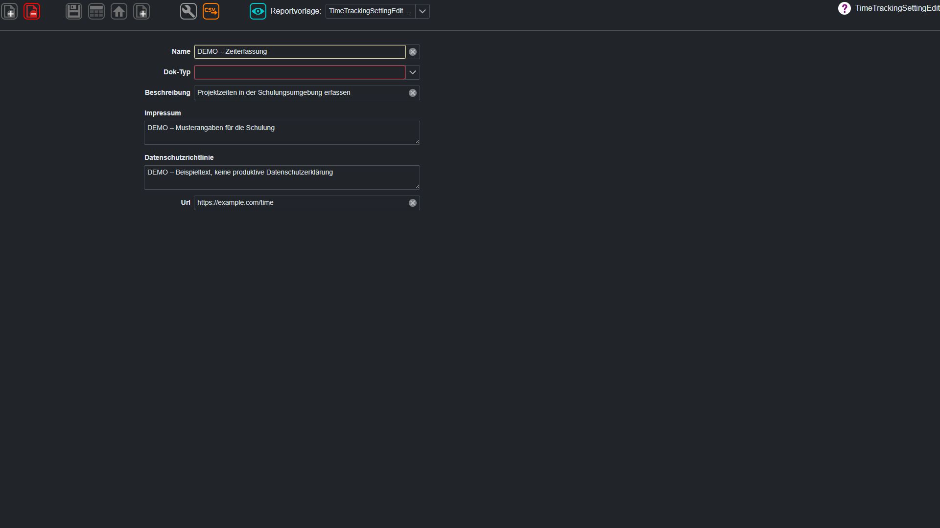940x528 pixels.
Task: Clear the Beschreibung field with X button
Action: click(413, 93)
